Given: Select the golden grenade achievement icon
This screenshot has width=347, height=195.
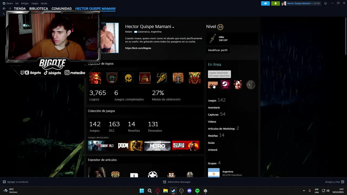Looking at the screenshot, I should [x=162, y=78].
